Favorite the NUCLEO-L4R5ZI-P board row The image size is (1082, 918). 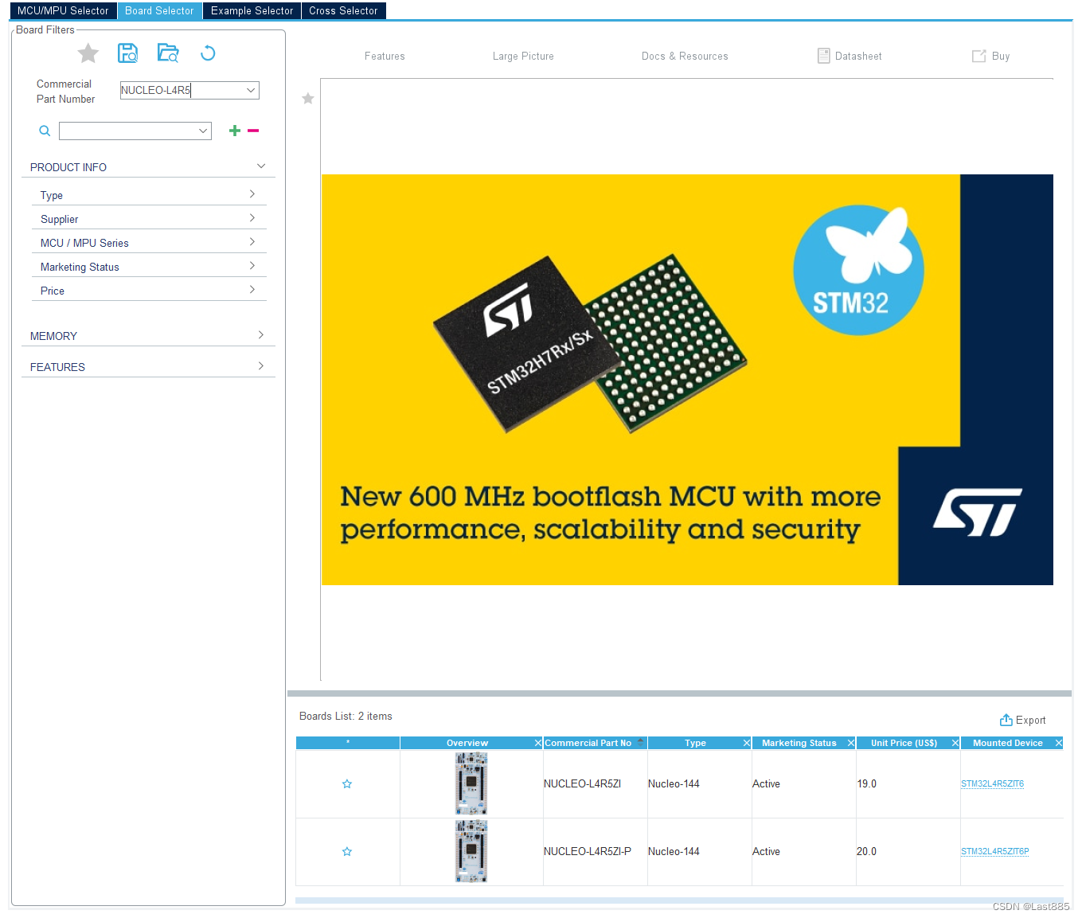347,852
